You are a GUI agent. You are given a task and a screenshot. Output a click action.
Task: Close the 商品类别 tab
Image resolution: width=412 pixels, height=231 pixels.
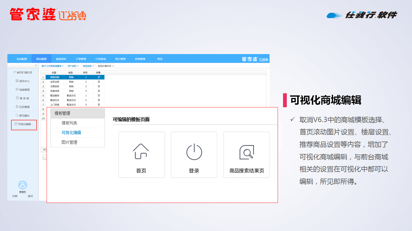point(93,66)
